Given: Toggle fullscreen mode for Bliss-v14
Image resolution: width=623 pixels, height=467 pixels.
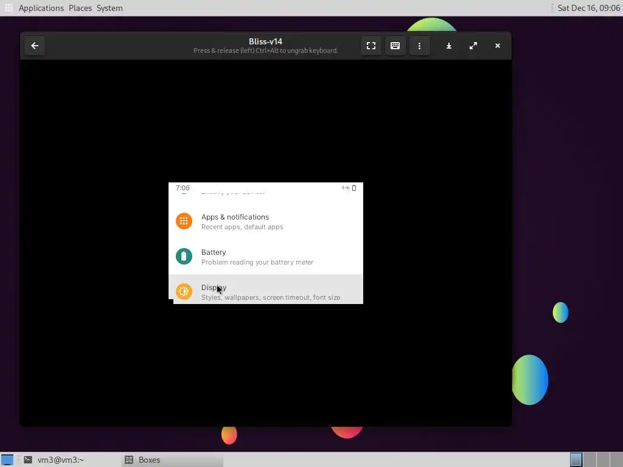Looking at the screenshot, I should tap(371, 46).
